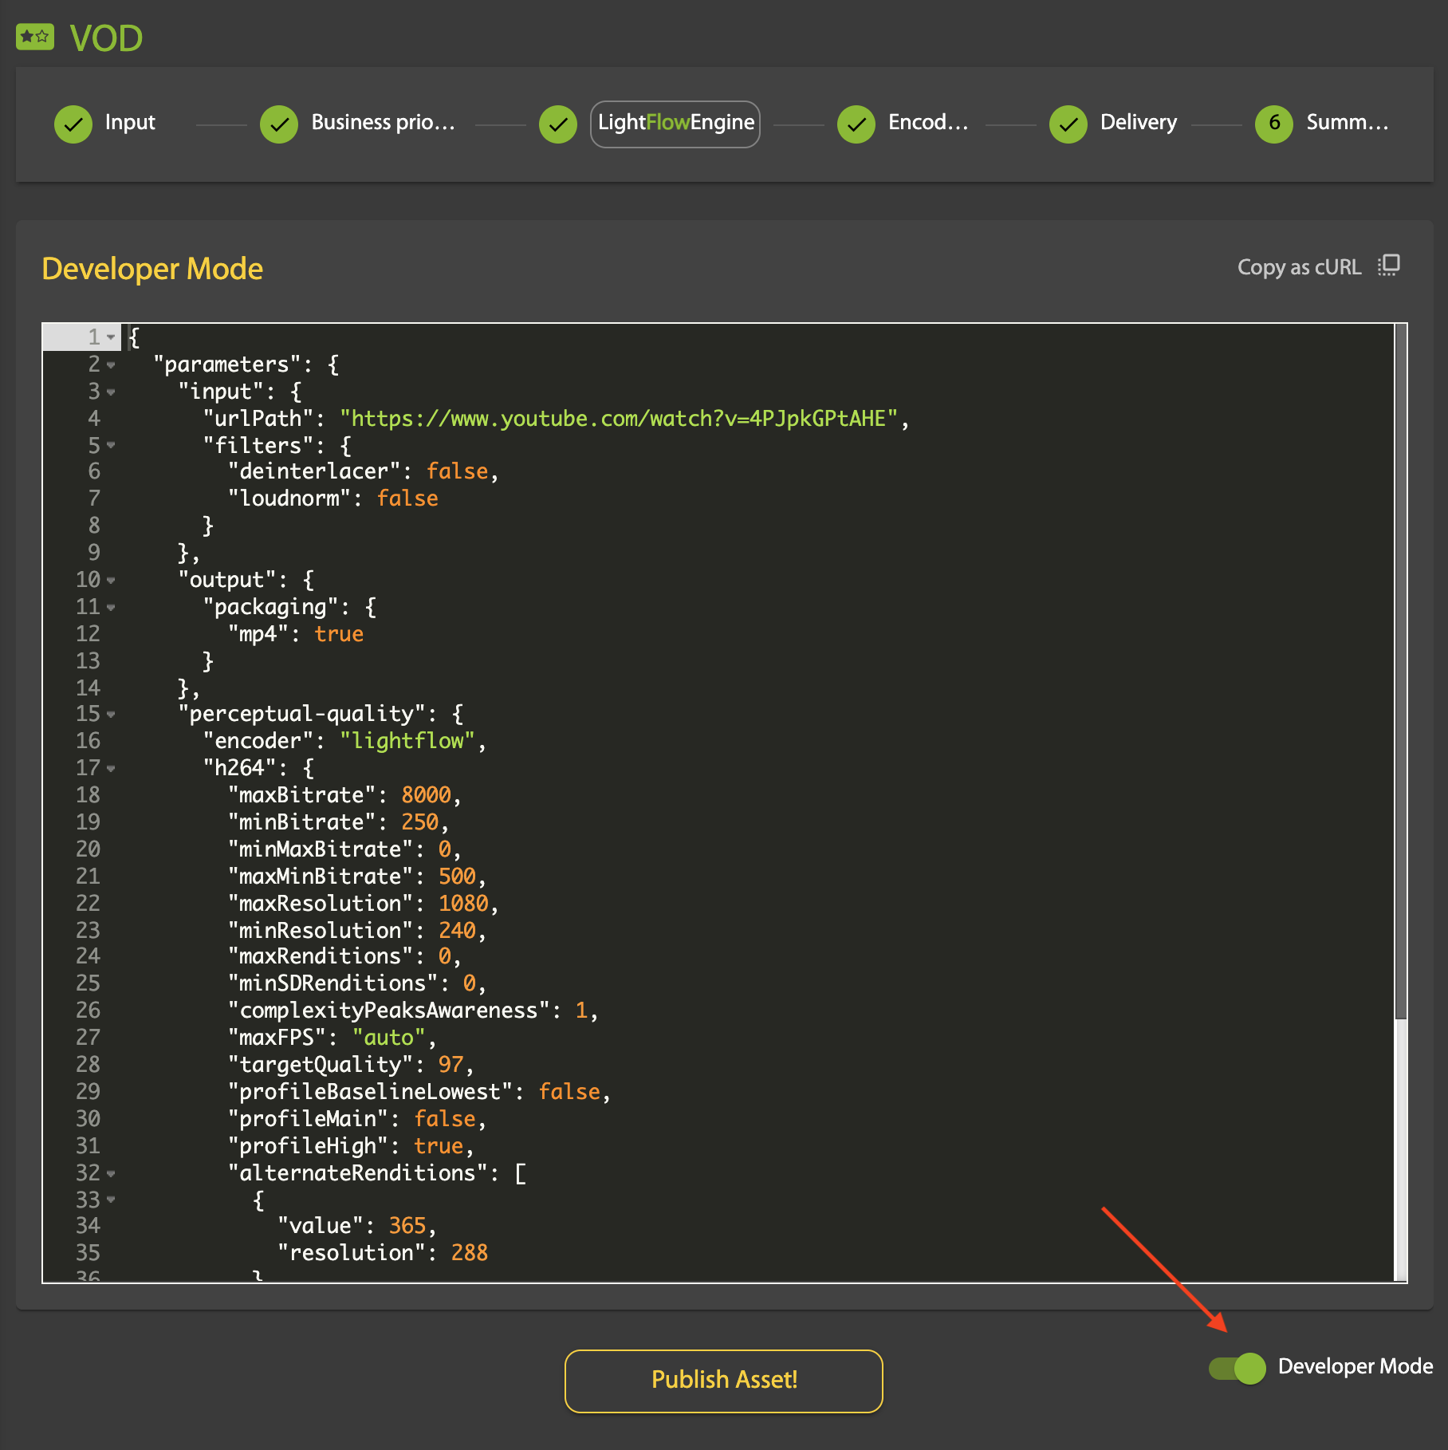Click the Encoding step checkmark icon
Viewport: 1448px width, 1450px height.
click(856, 124)
